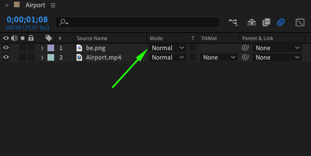Toggle the motion blur composition switch
This screenshot has height=156, width=311.
tap(281, 22)
